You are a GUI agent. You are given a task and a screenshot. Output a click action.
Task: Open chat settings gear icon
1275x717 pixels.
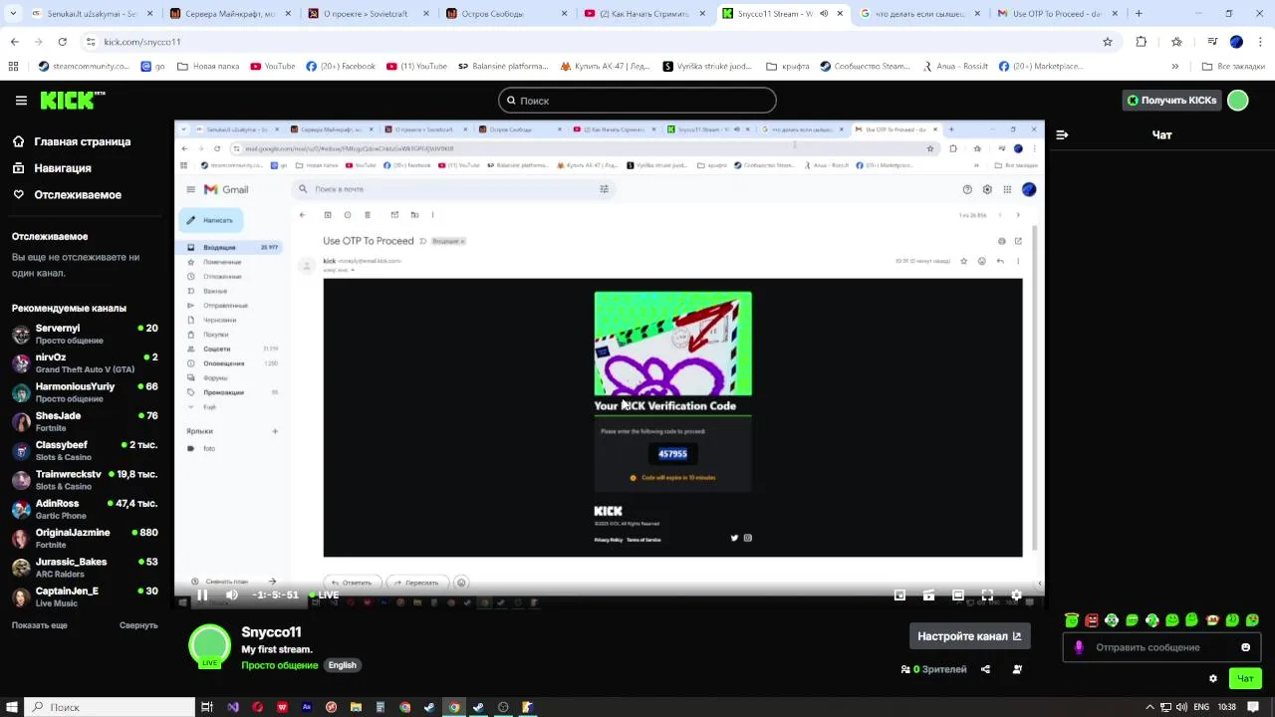pyautogui.click(x=1213, y=679)
